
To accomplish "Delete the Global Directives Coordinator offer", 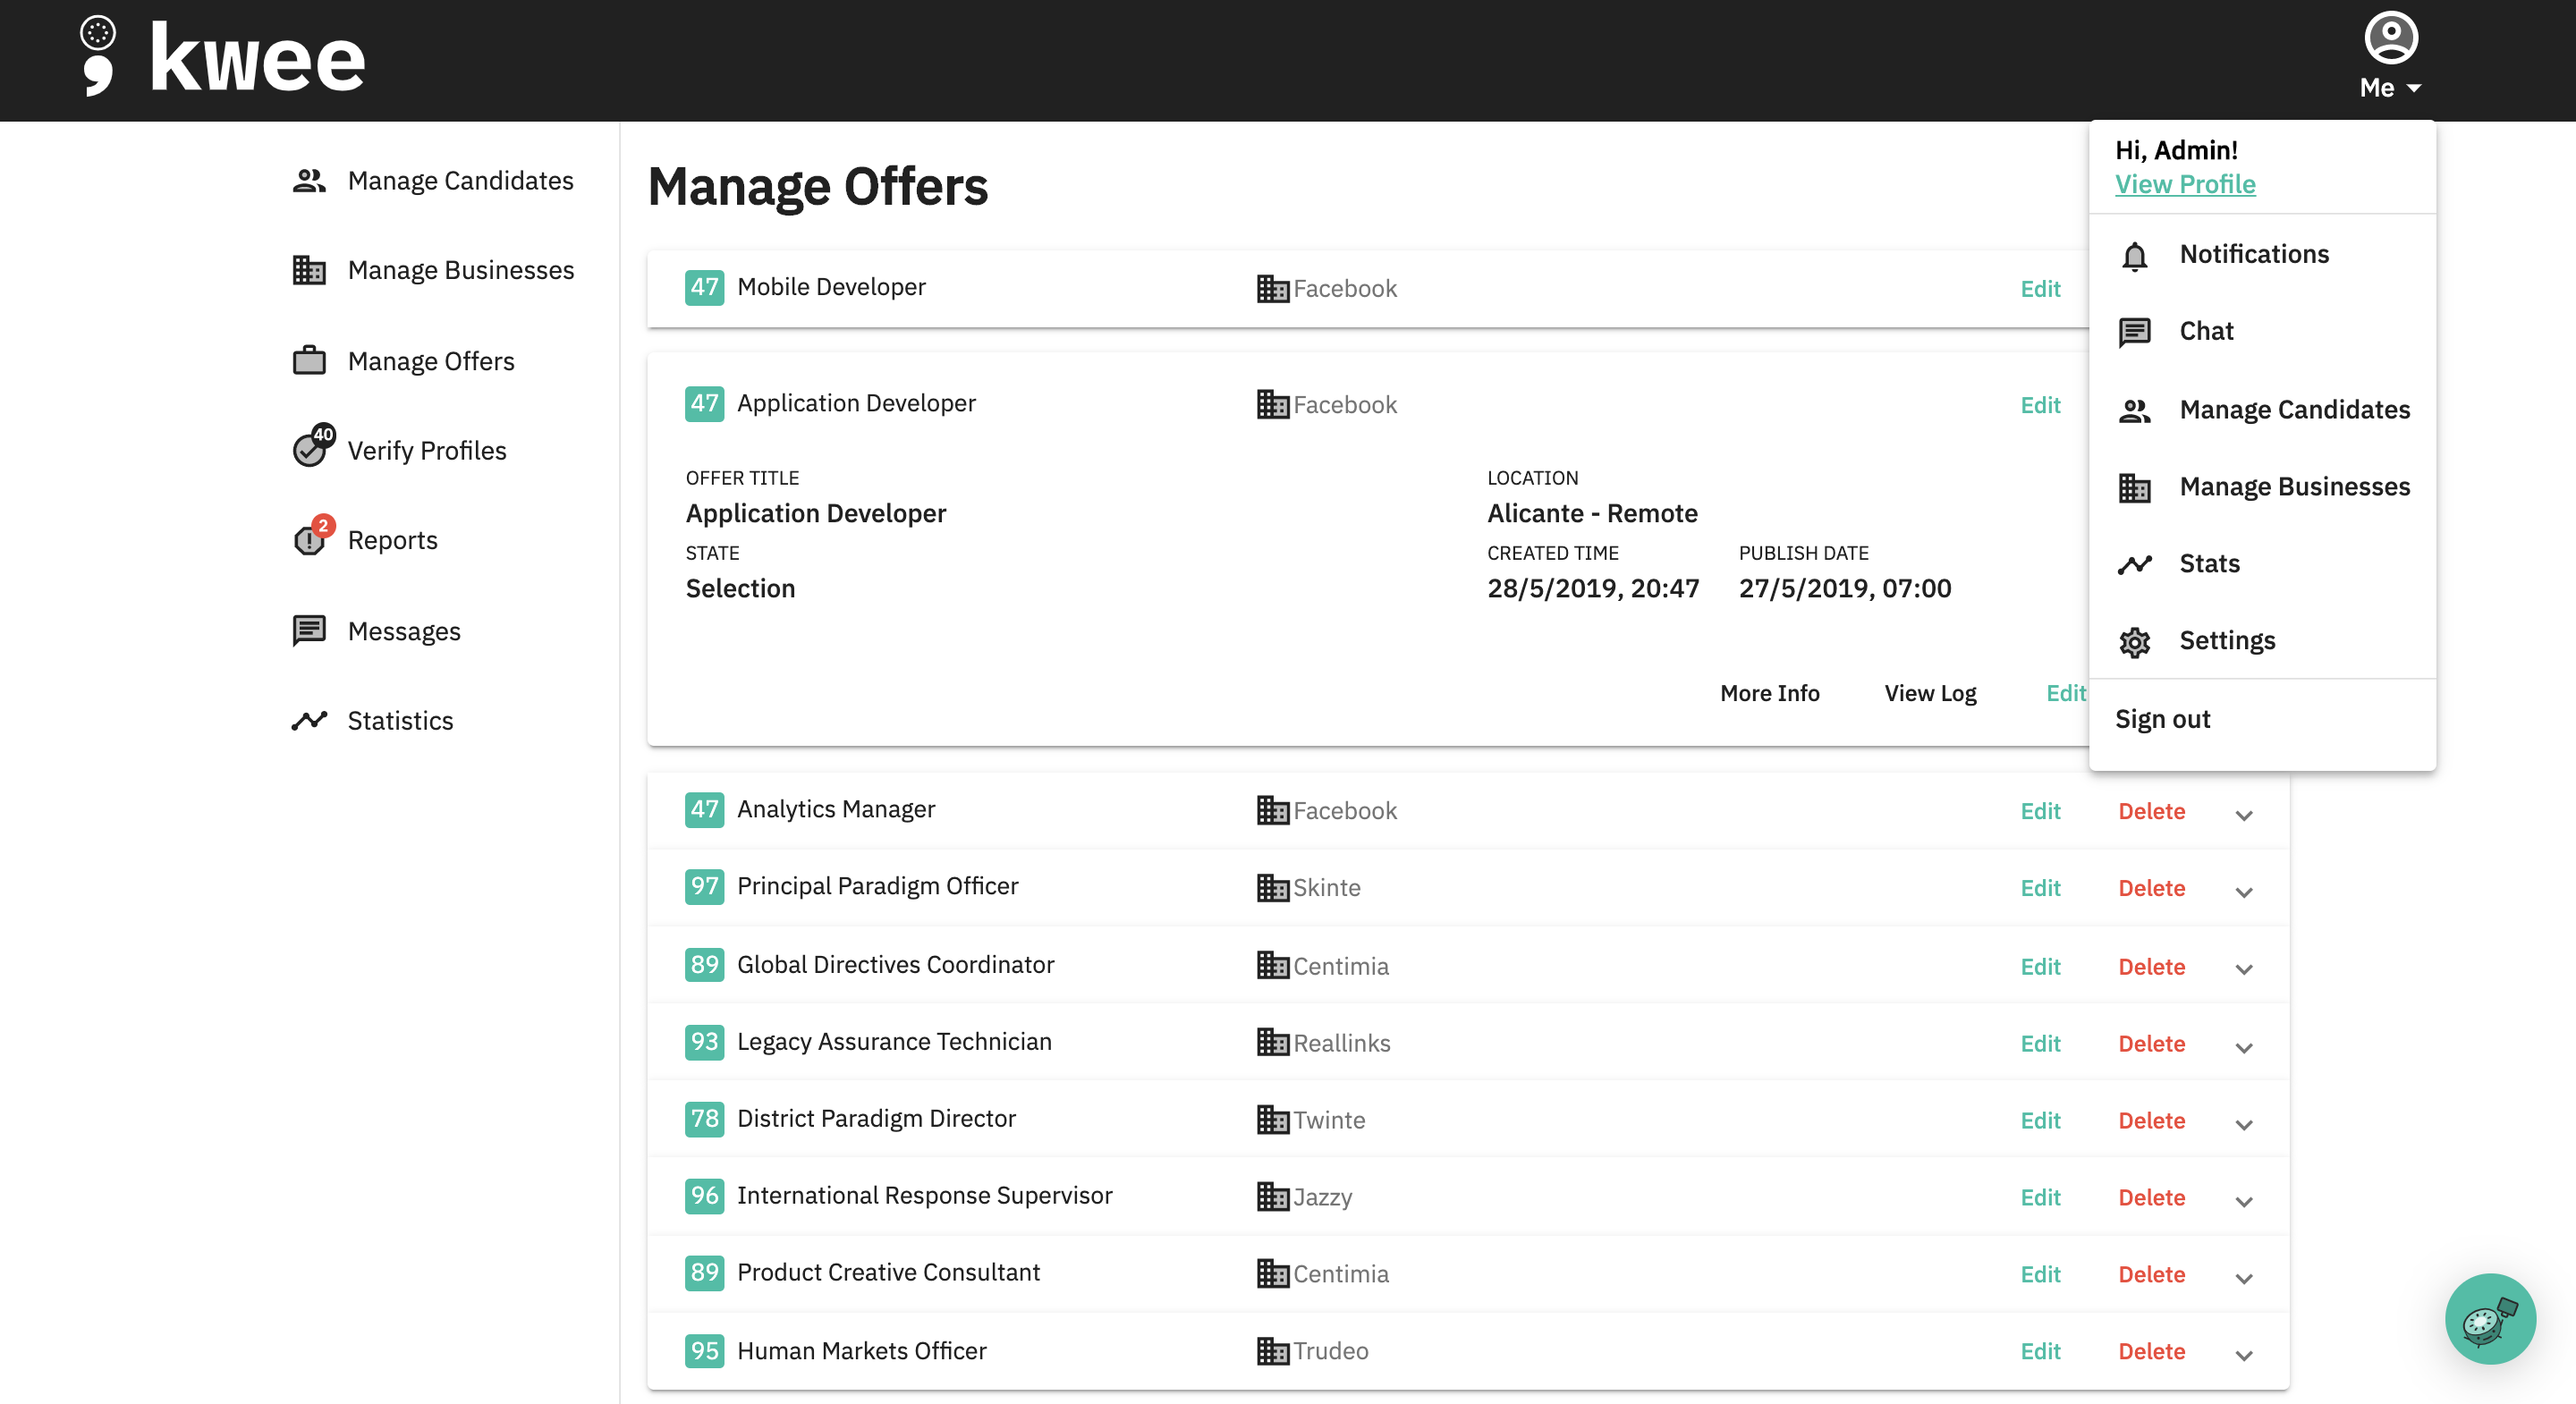I will [x=2151, y=966].
